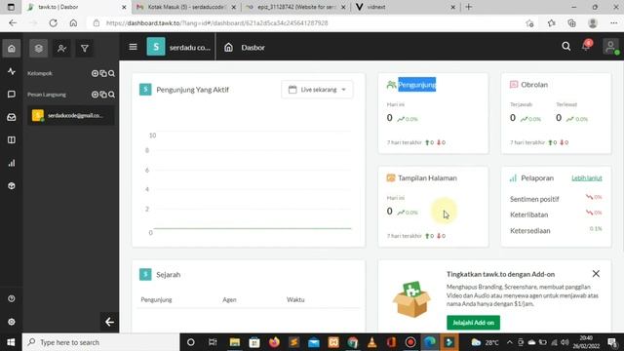
Task: Click Pengunjung Yang Aktif heading
Action: coord(192,90)
